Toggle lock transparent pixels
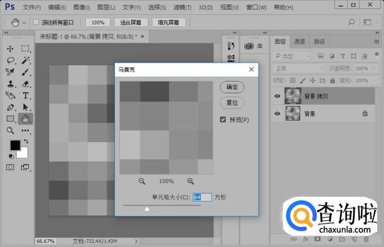The width and height of the screenshot is (384, 247). pyautogui.click(x=293, y=81)
